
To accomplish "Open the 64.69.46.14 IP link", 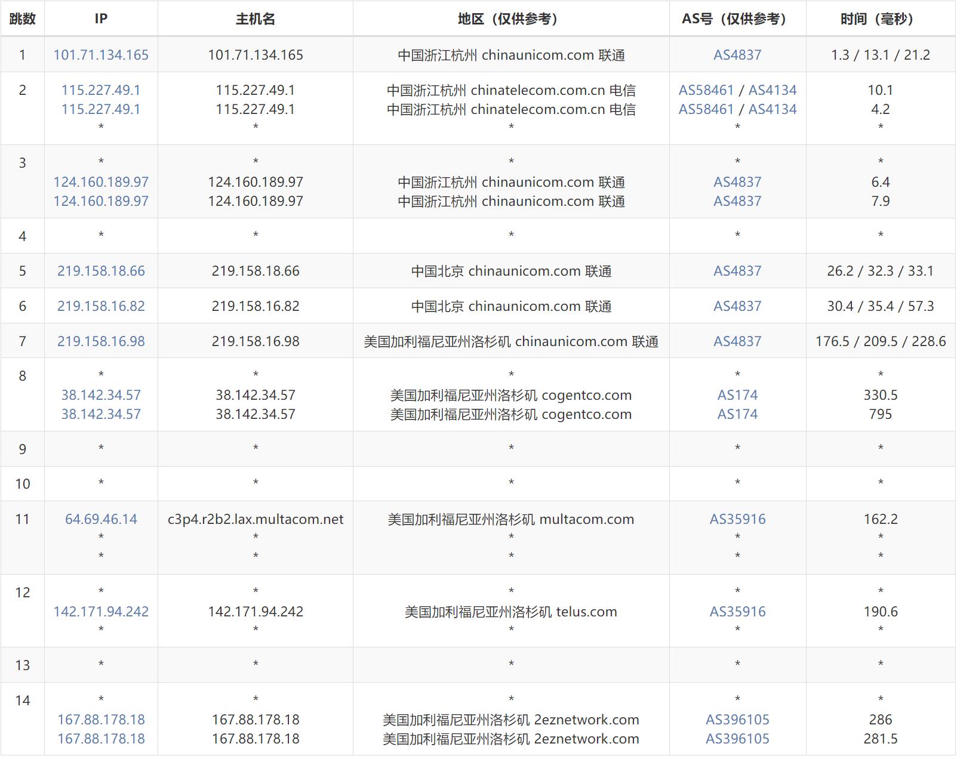I will (x=101, y=519).
